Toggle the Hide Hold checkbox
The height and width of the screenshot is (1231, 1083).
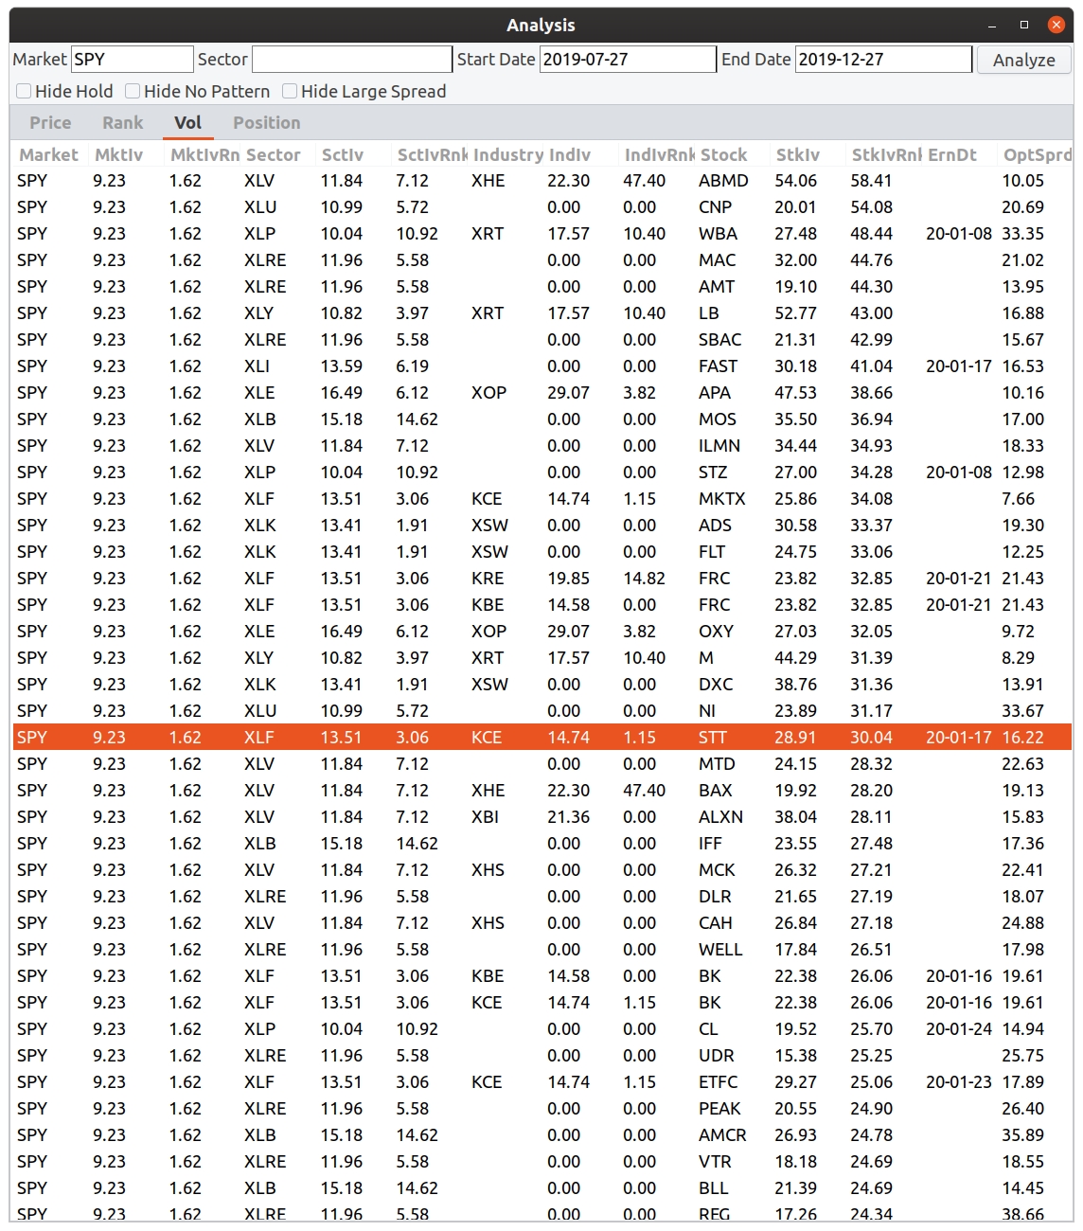pyautogui.click(x=64, y=91)
